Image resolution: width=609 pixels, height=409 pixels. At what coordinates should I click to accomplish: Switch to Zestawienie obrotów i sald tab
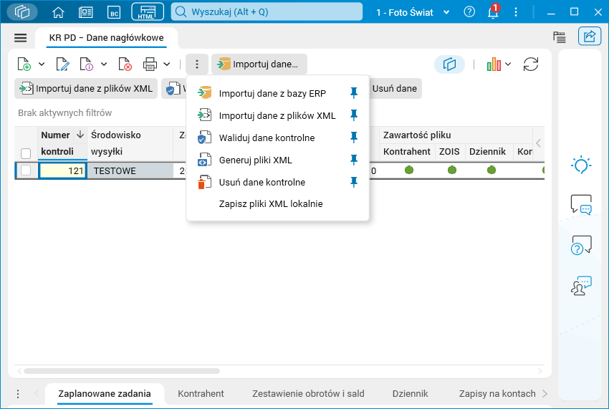[x=308, y=394]
